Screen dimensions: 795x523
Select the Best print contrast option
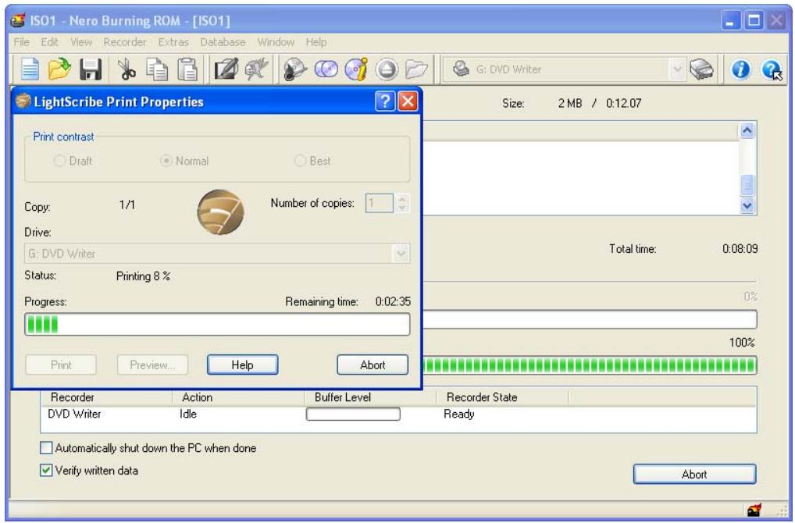[x=312, y=161]
